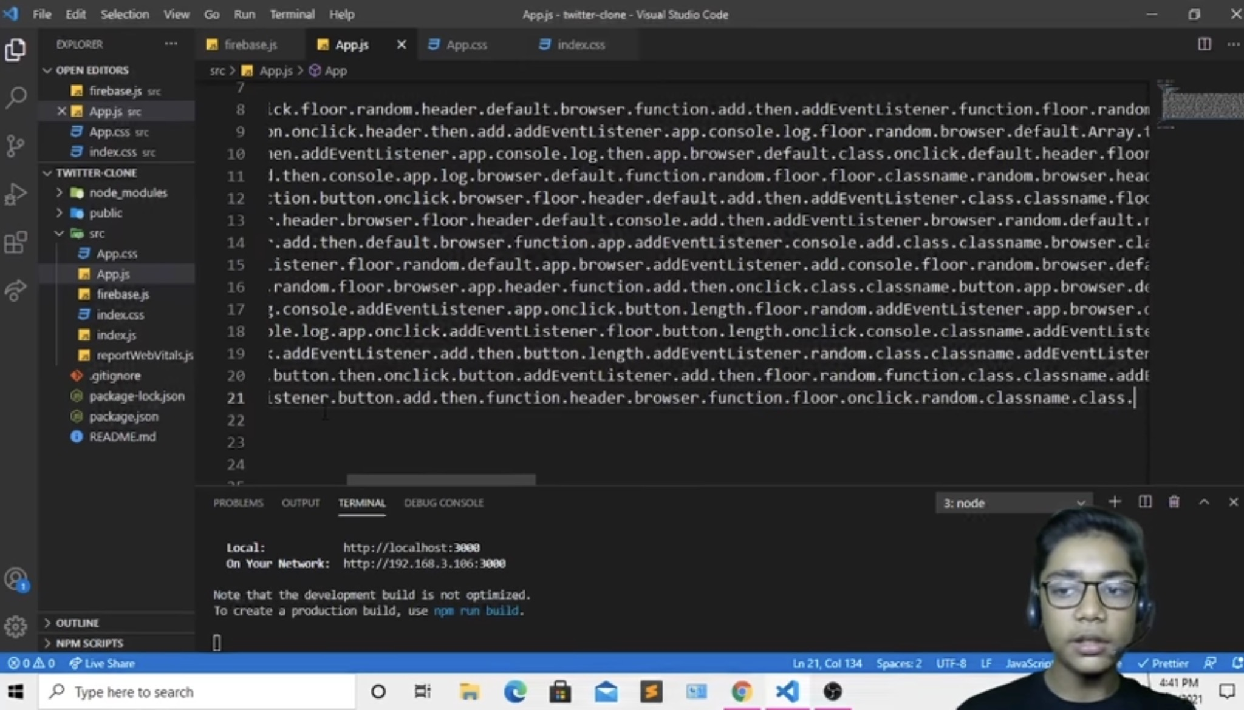Click the Manage gear icon

16,626
